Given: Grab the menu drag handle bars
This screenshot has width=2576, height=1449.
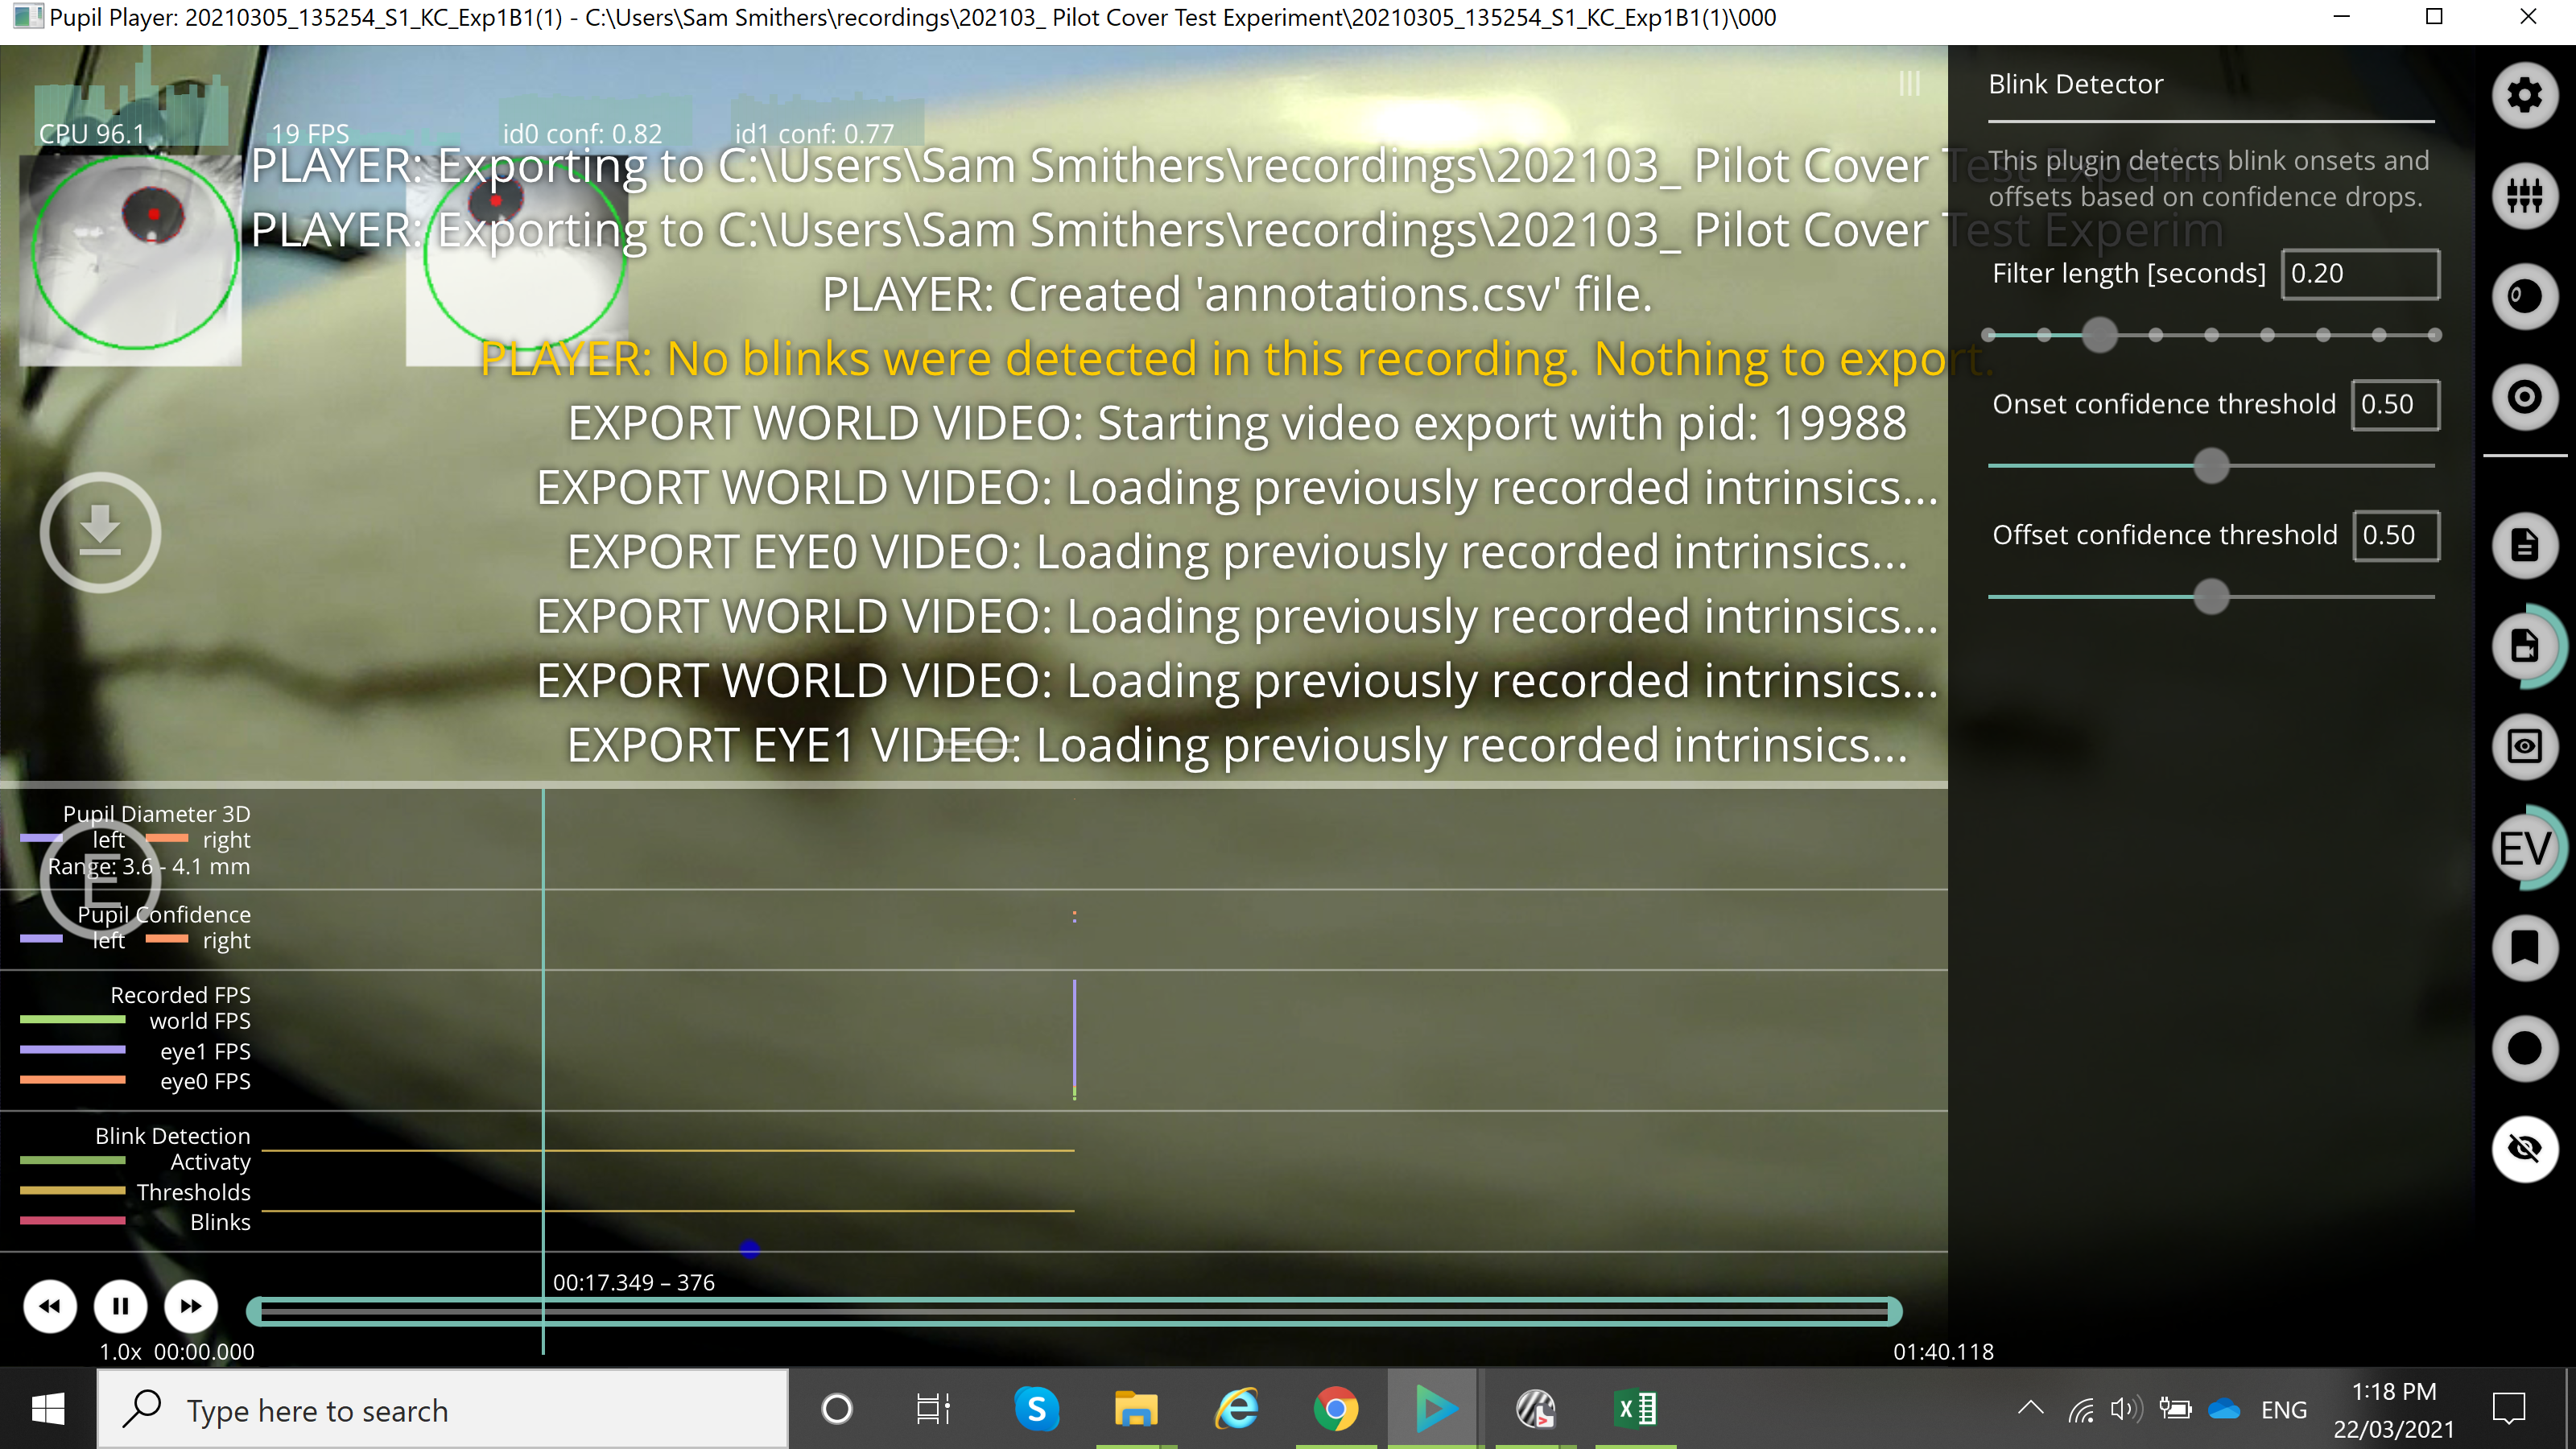Looking at the screenshot, I should pyautogui.click(x=1909, y=83).
